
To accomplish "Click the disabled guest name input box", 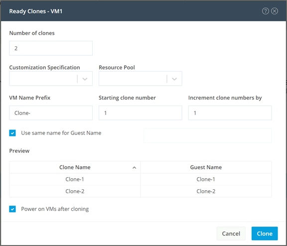I will pos(208,135).
